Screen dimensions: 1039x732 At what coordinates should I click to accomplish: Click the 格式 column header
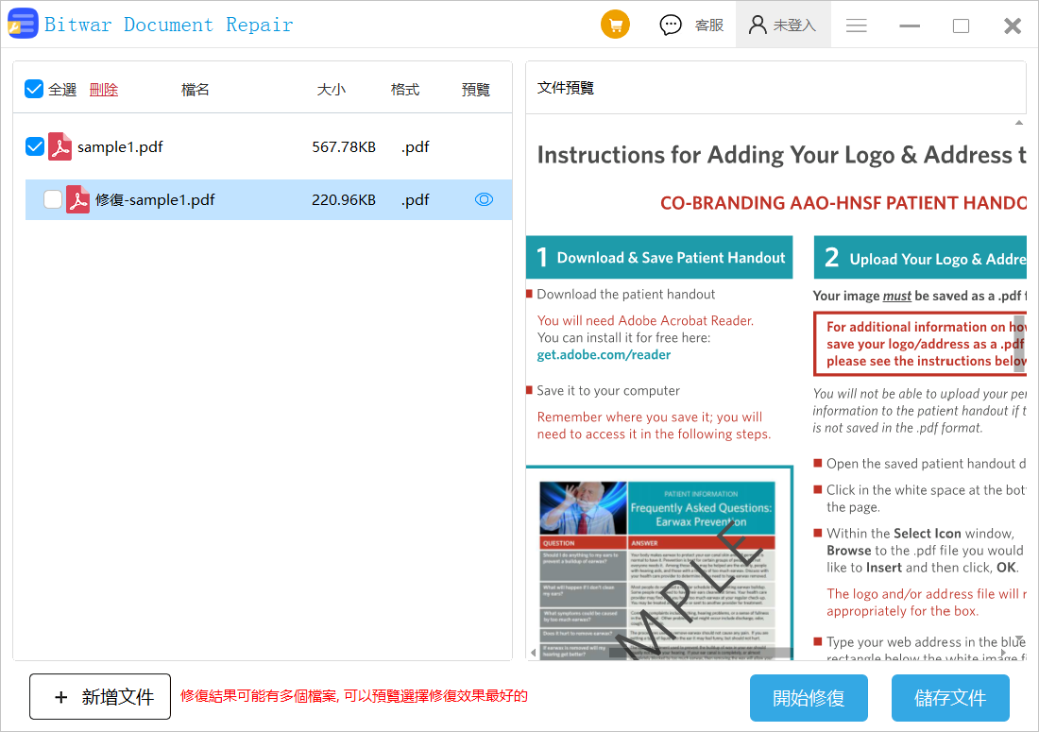(x=405, y=90)
